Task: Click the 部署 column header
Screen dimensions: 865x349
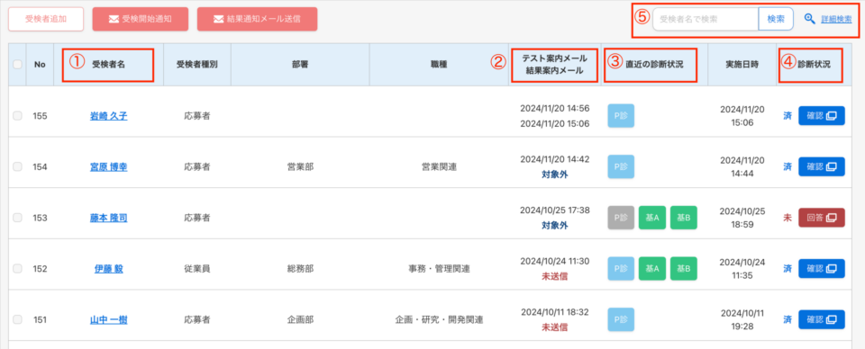Action: pos(300,65)
